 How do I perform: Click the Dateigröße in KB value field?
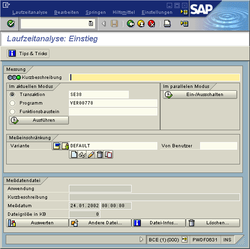tap(85, 214)
